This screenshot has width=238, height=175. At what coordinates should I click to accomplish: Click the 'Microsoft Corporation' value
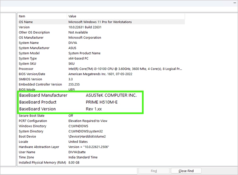coord(85,38)
